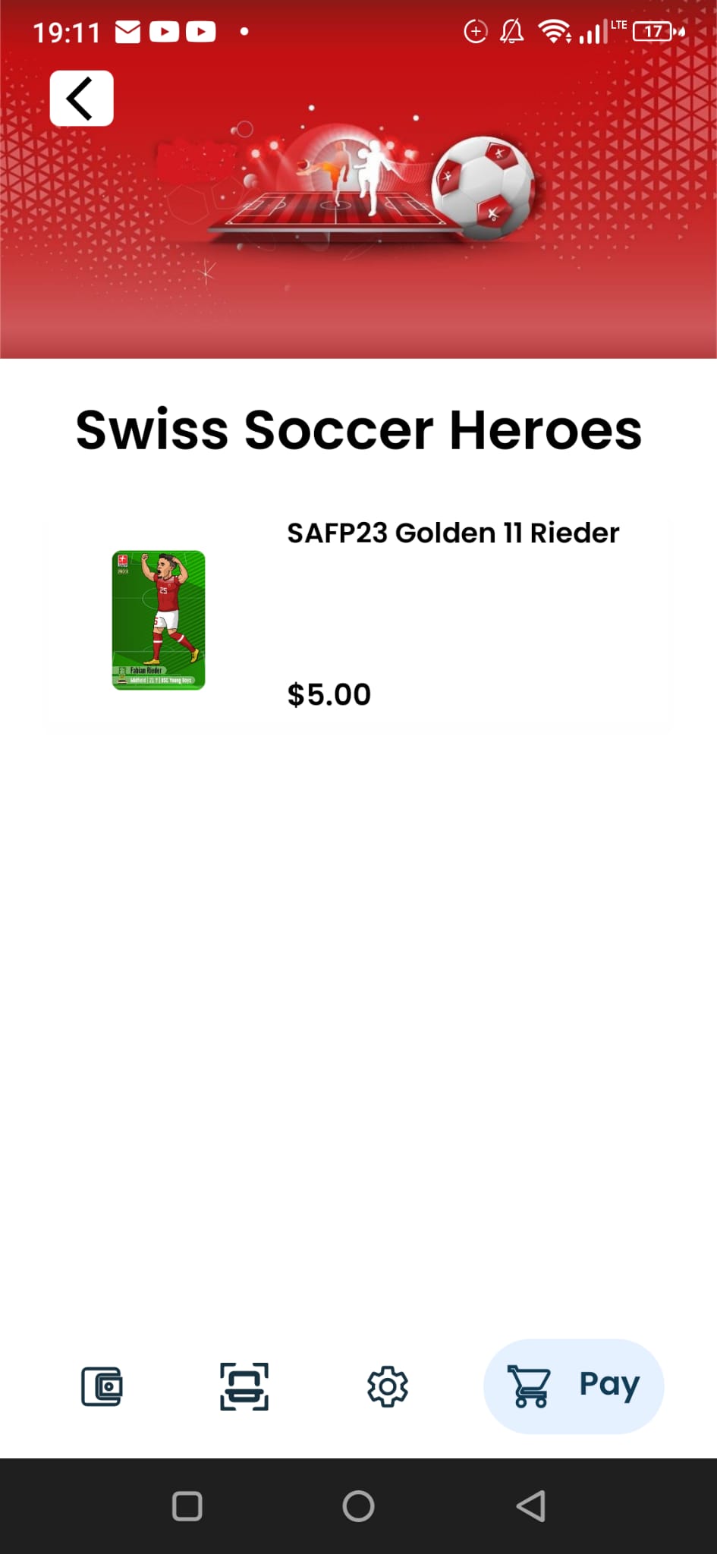Tap the battery indicator showing 17
This screenshot has height=1554, width=717.
coord(658,32)
